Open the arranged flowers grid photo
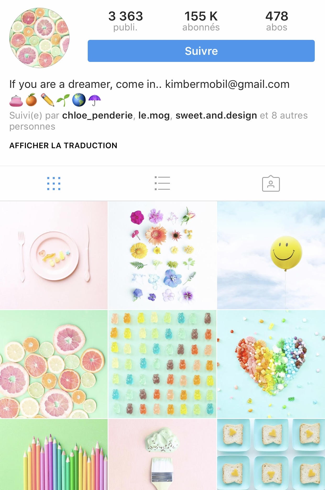Image resolution: width=325 pixels, height=490 pixels. [x=162, y=255]
